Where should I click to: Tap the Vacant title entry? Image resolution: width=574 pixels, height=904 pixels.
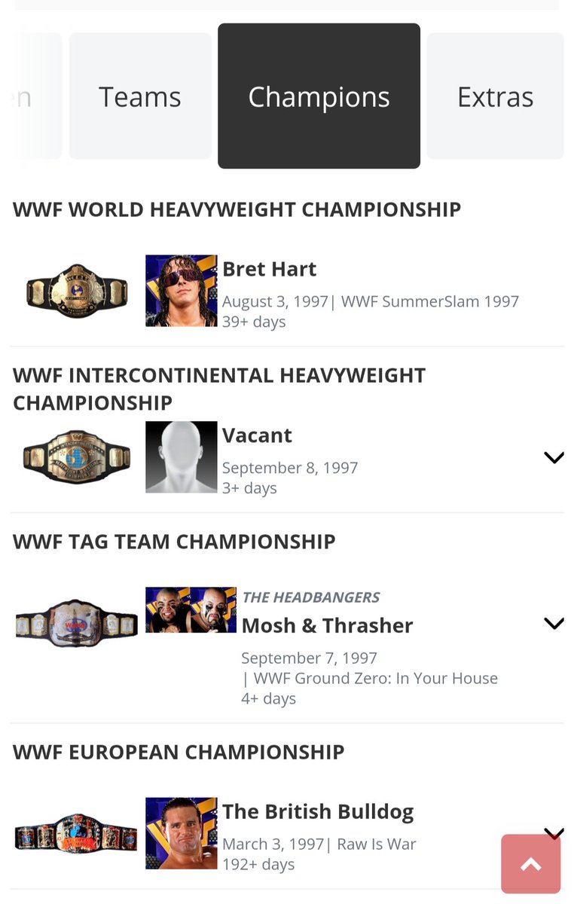coord(257,435)
